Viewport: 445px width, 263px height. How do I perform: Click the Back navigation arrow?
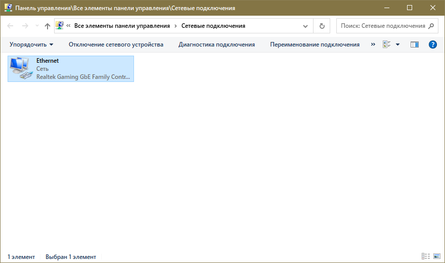point(10,26)
